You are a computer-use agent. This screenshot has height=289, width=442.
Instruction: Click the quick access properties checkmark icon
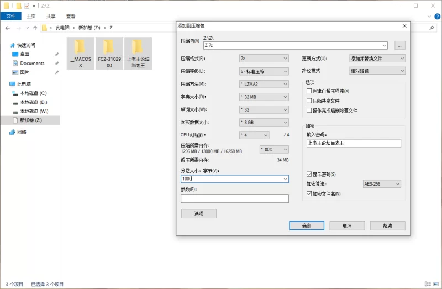click(x=27, y=6)
